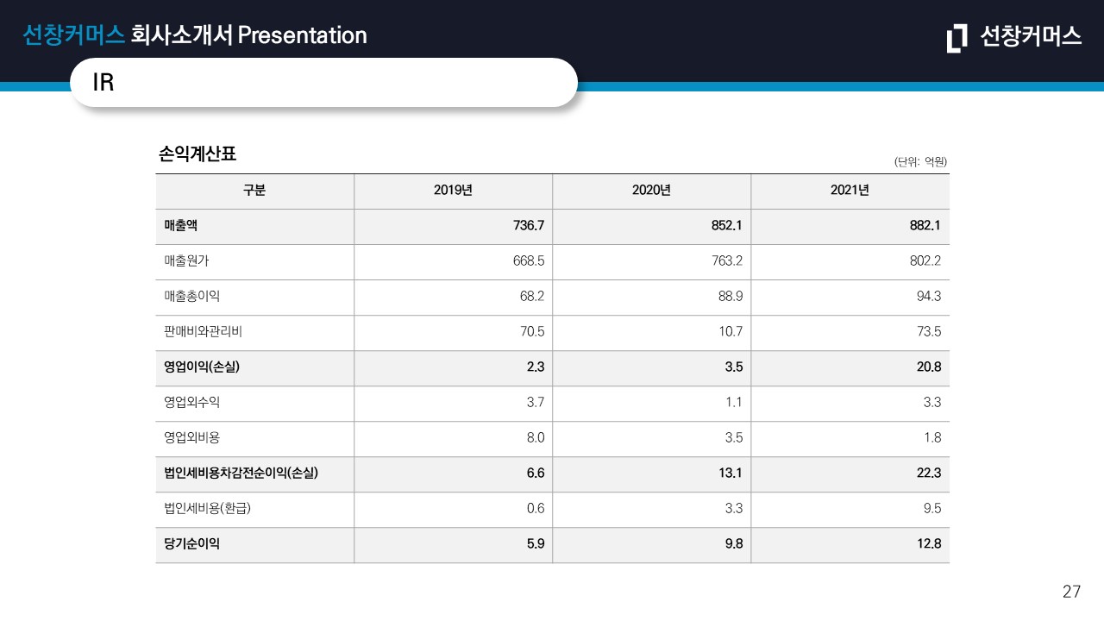Image resolution: width=1104 pixels, height=621 pixels.
Task: Select the 1.8 영업외비용 value
Action: tap(932, 438)
